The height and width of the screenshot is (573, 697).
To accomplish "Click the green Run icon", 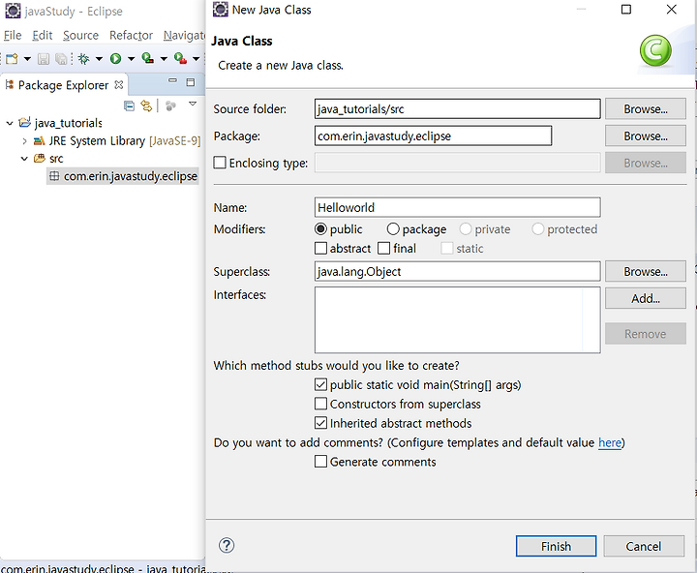I will (x=115, y=59).
